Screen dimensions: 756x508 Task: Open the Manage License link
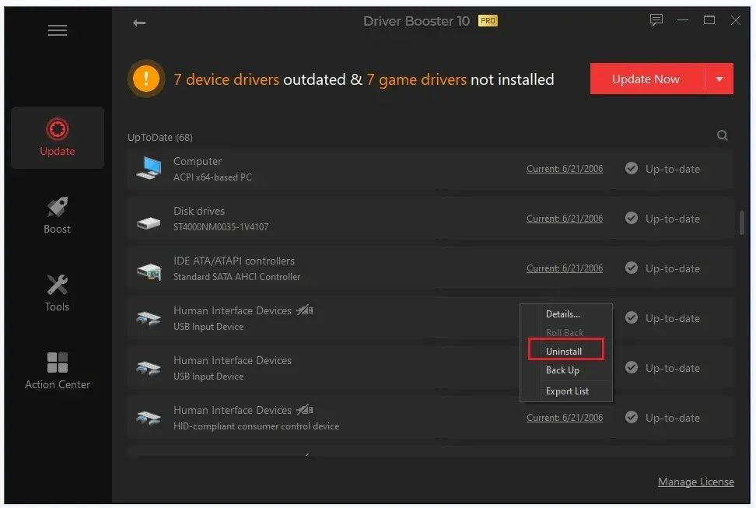click(696, 482)
